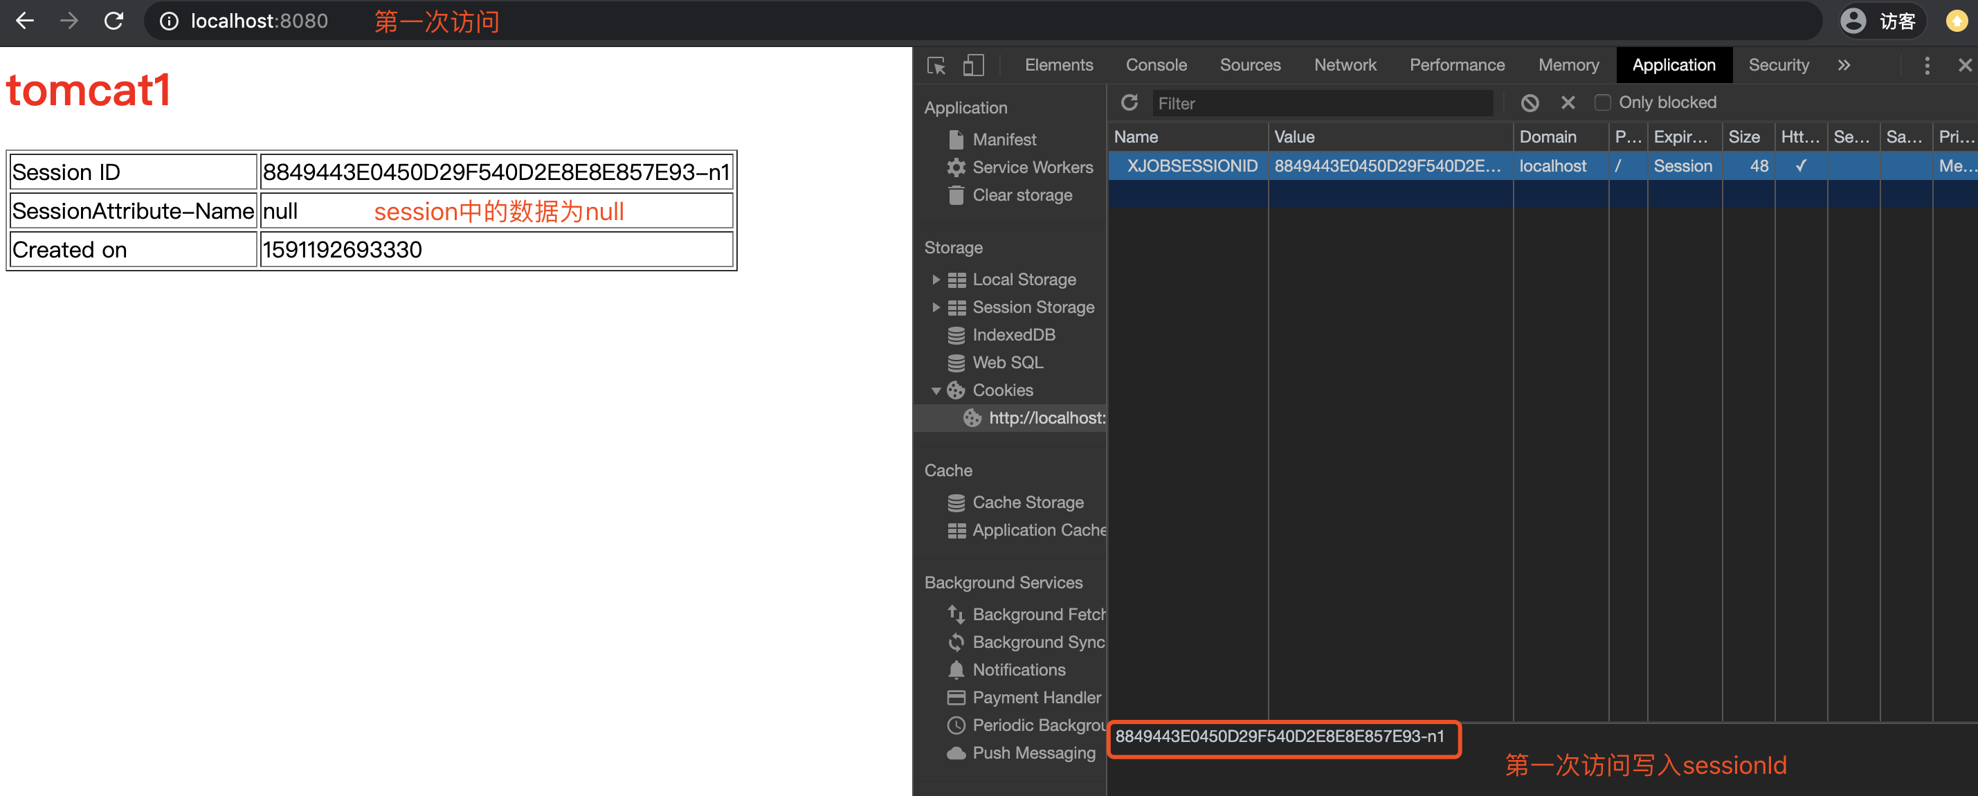
Task: Sort cookies by Name column
Action: [x=1187, y=136]
